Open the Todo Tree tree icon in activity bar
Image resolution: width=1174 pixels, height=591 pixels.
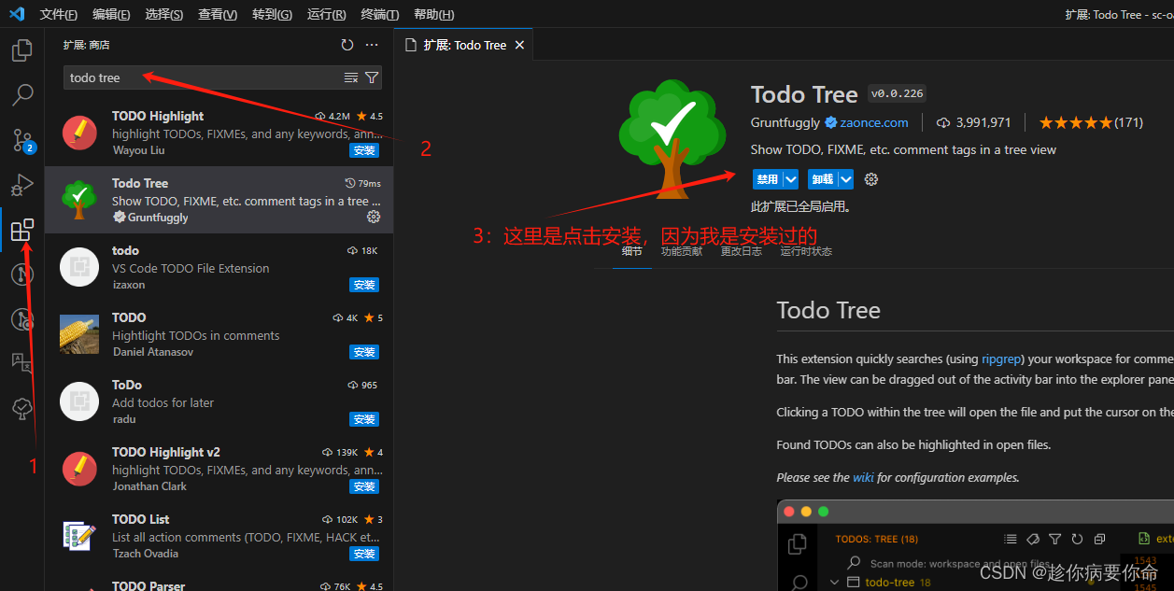[x=21, y=408]
